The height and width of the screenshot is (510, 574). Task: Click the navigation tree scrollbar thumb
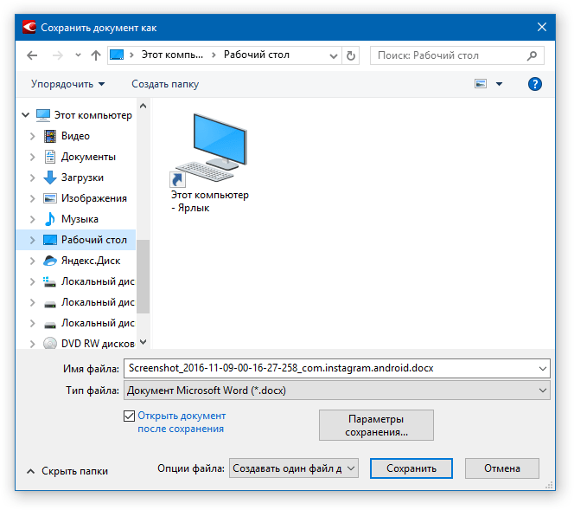[143, 276]
